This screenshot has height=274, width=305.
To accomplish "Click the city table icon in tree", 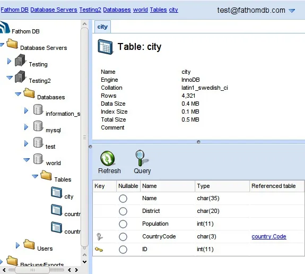I will pyautogui.click(x=57, y=192).
